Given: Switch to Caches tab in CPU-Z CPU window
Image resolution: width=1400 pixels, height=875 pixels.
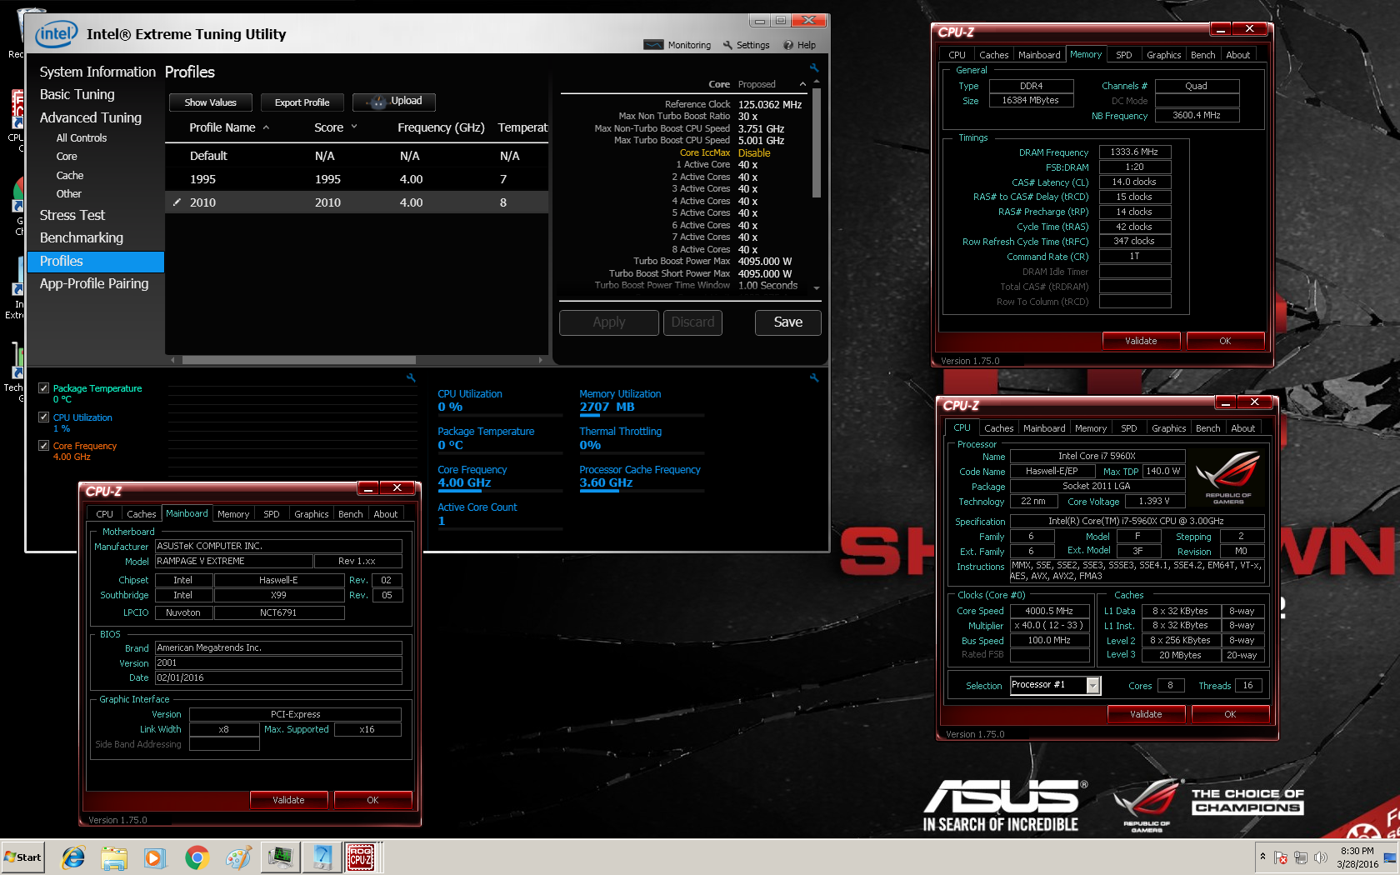Looking at the screenshot, I should (999, 428).
